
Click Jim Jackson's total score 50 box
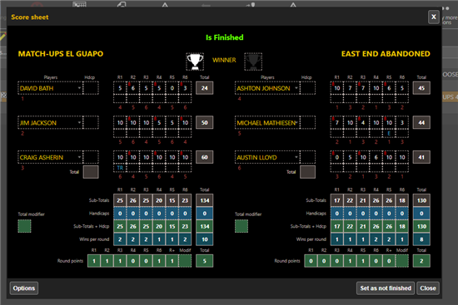coord(205,122)
